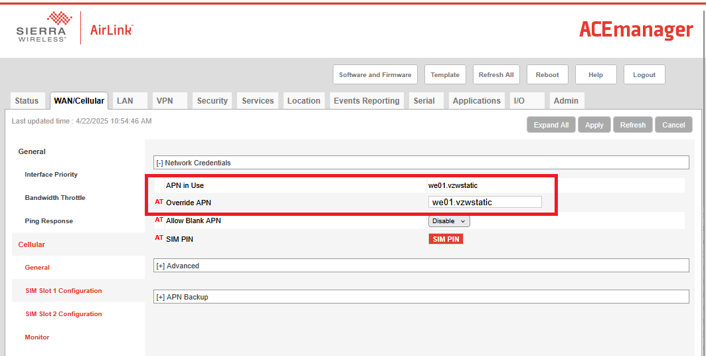Viewport: 706px width, 356px height.
Task: Collapse the Network Credentials section
Action: [x=421, y=163]
